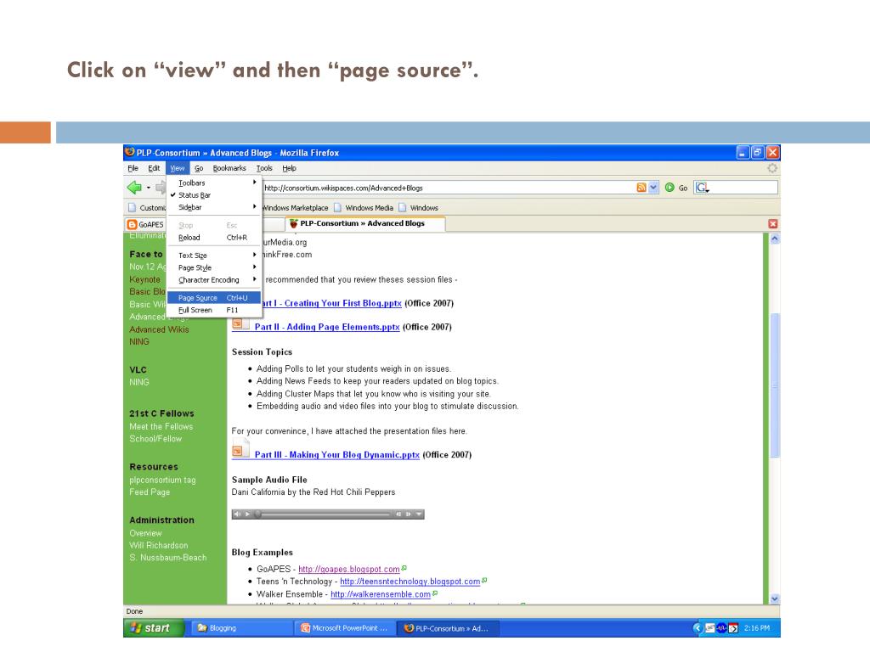Expand the Text Size submenu
Image resolution: width=870 pixels, height=652 pixels.
click(213, 255)
